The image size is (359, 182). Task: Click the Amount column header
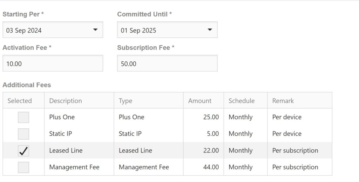pyautogui.click(x=200, y=101)
